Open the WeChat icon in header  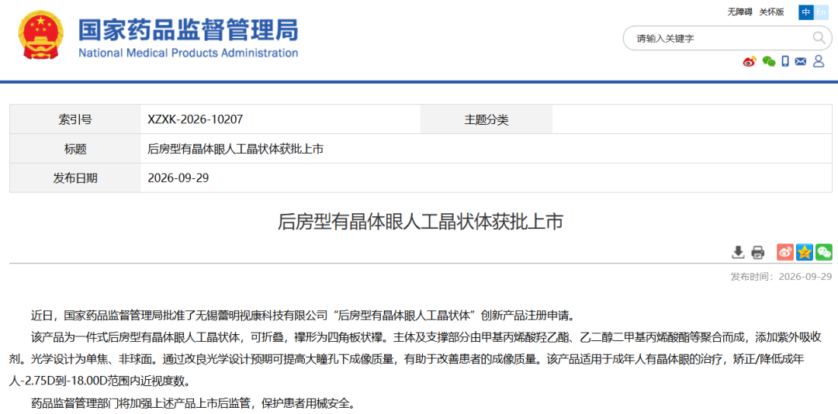point(768,61)
